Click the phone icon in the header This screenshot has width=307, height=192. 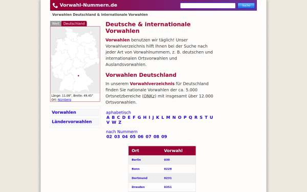click(x=55, y=5)
